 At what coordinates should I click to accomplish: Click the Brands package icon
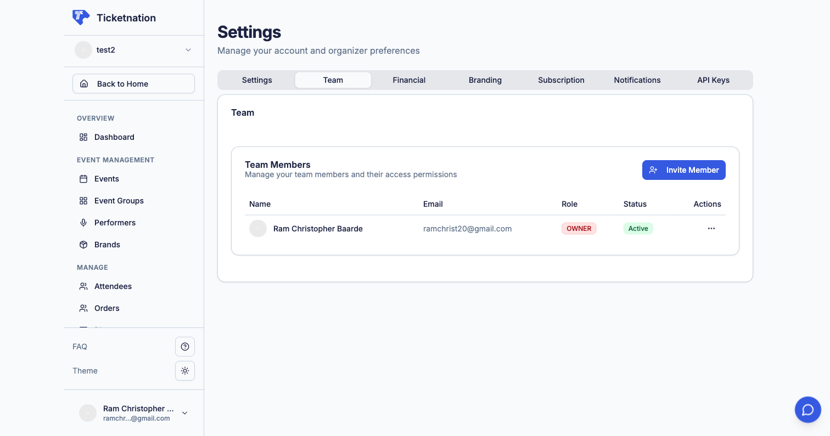pos(83,245)
